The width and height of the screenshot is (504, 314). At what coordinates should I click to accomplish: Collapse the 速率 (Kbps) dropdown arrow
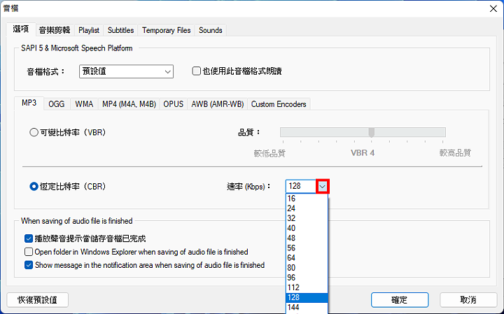pyautogui.click(x=323, y=186)
